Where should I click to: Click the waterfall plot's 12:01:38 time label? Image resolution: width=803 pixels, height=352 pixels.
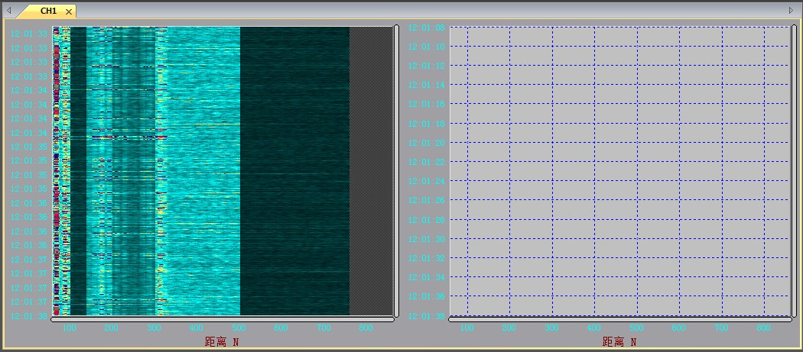pos(29,316)
